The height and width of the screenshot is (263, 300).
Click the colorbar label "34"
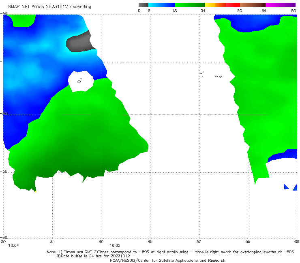[x=203, y=11]
